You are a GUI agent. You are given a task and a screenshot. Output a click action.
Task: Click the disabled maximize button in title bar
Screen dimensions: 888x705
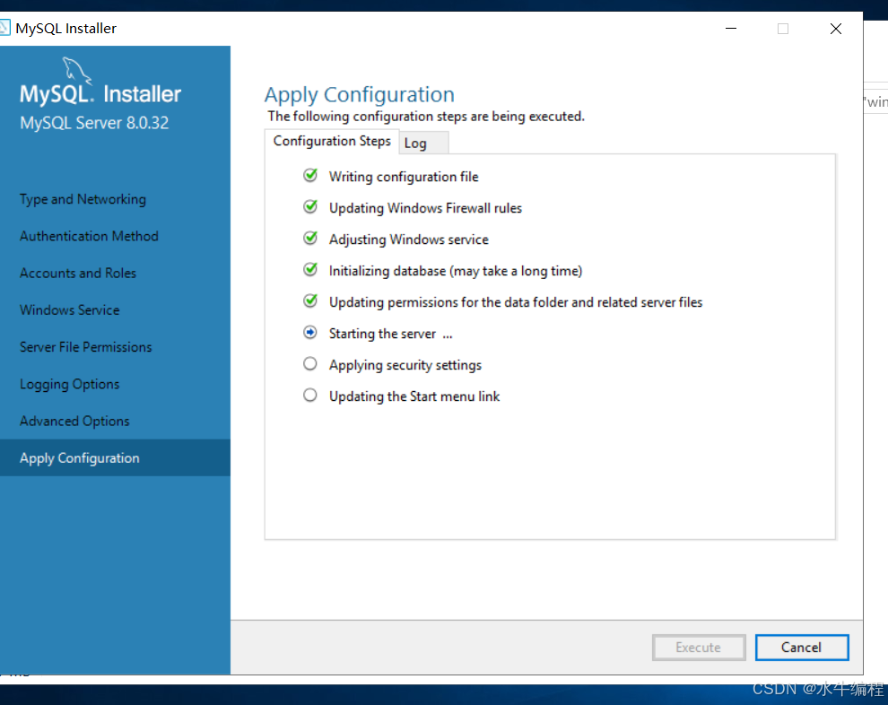coord(783,29)
